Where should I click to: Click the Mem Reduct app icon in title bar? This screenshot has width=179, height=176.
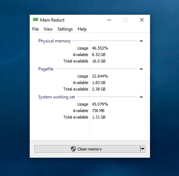point(35,19)
